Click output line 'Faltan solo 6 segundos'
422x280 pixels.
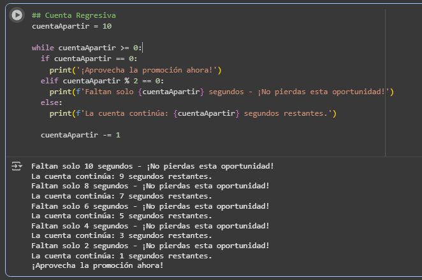[x=150, y=206]
